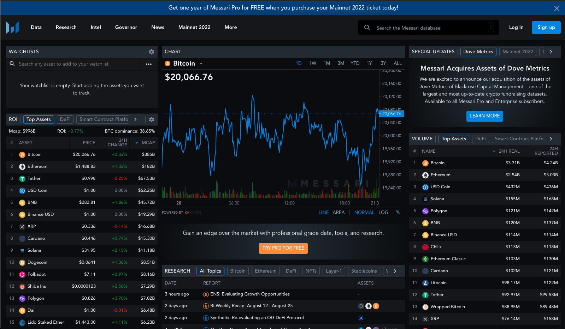Set chart scale to NORMAL
565x329 pixels.
tap(364, 212)
